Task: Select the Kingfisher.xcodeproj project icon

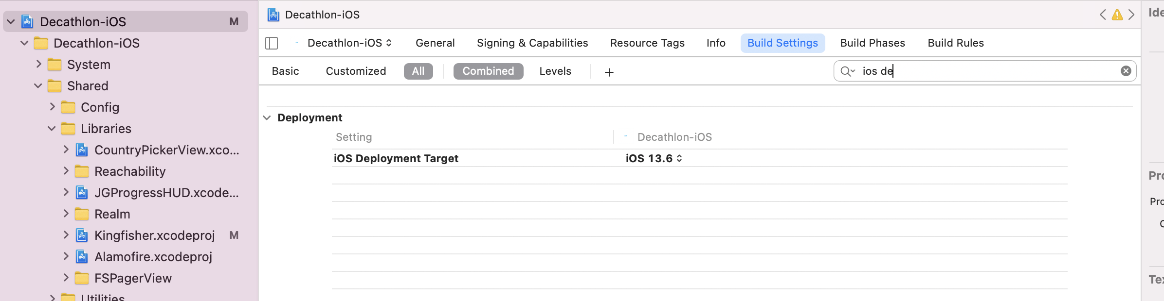Action: (82, 235)
